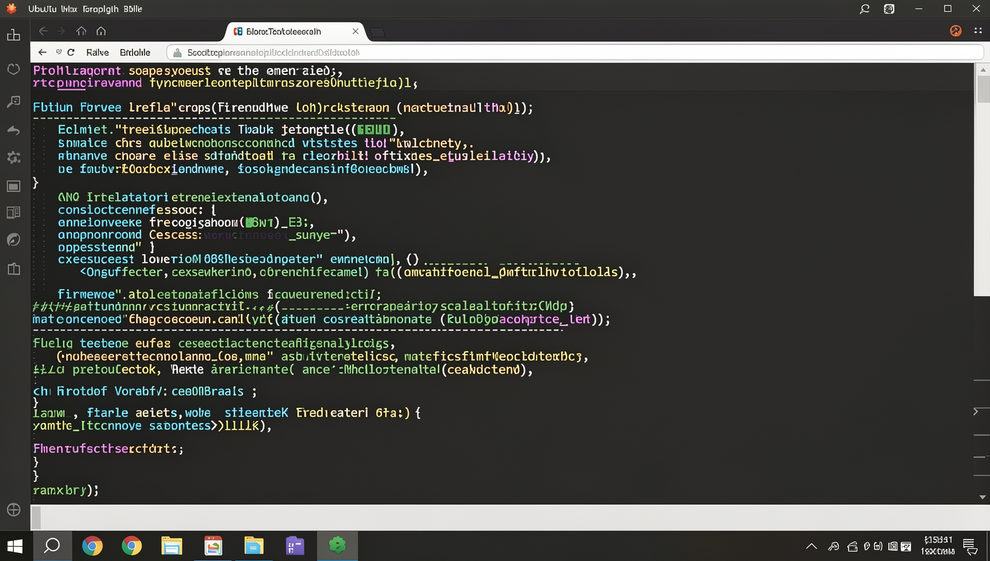
Task: Select the BlorocTcotoleeecaln tab
Action: pyautogui.click(x=294, y=32)
